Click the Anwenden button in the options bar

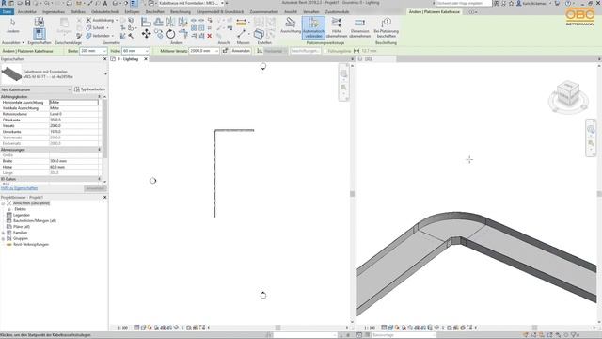pyautogui.click(x=241, y=51)
